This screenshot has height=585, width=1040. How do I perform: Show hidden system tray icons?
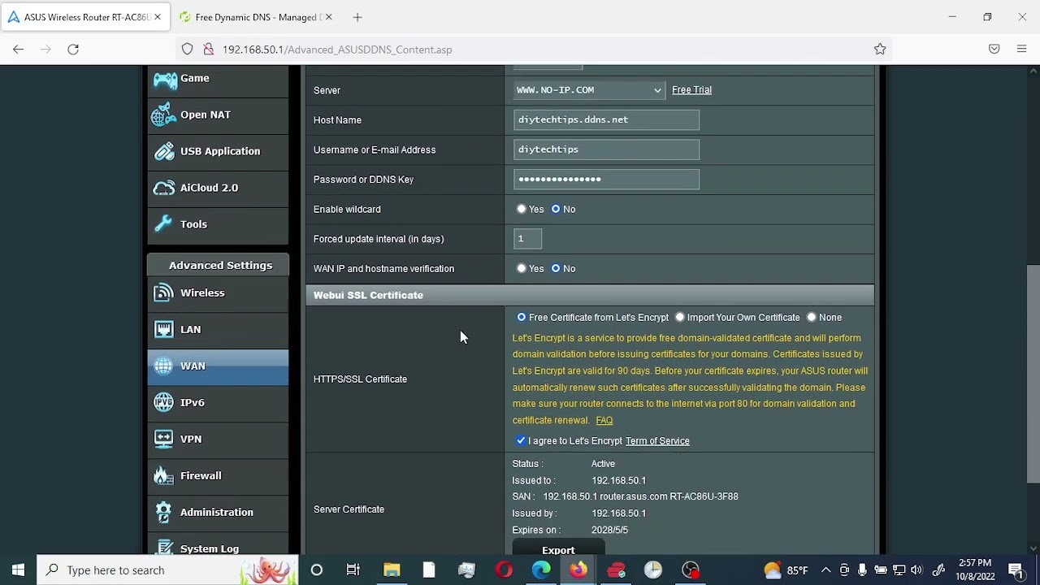[825, 570]
